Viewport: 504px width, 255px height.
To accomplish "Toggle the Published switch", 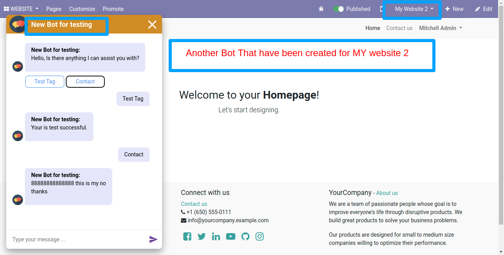I will [338, 9].
